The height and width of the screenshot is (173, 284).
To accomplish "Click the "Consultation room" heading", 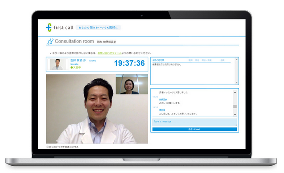I will [74, 41].
